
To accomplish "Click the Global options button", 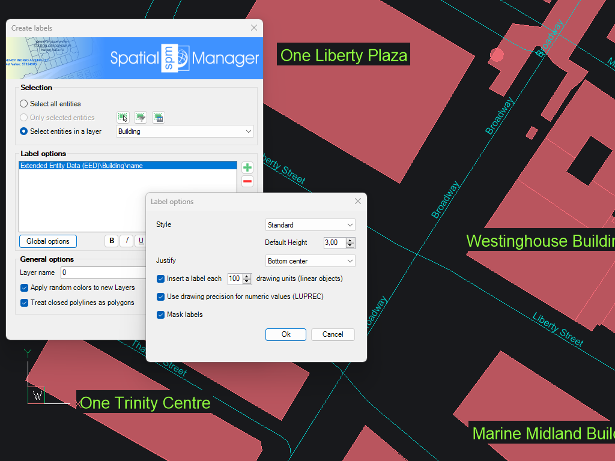I will pos(48,241).
